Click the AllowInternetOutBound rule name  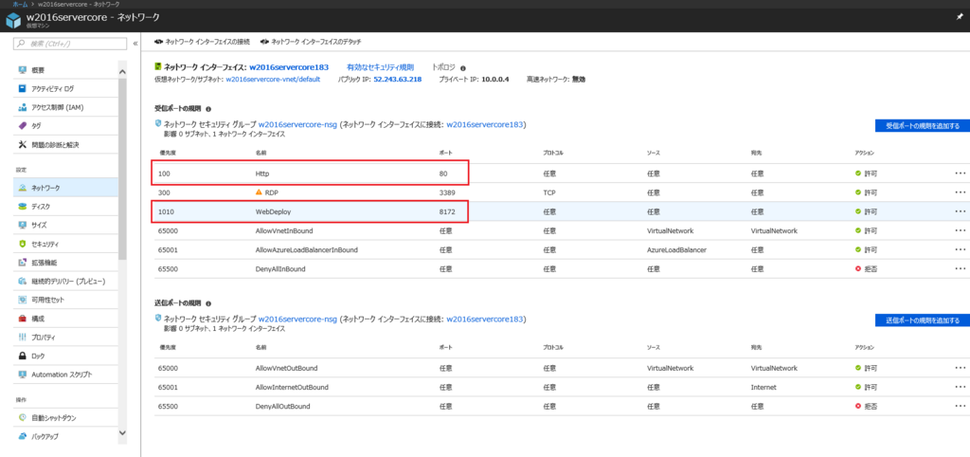292,387
